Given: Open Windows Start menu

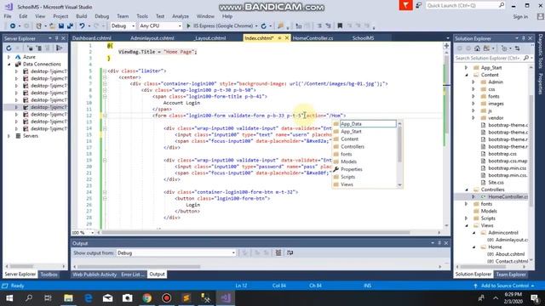Looking at the screenshot, I should point(9,298).
